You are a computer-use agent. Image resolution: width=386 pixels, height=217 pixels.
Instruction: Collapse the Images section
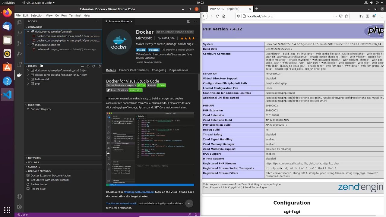click(x=26, y=66)
